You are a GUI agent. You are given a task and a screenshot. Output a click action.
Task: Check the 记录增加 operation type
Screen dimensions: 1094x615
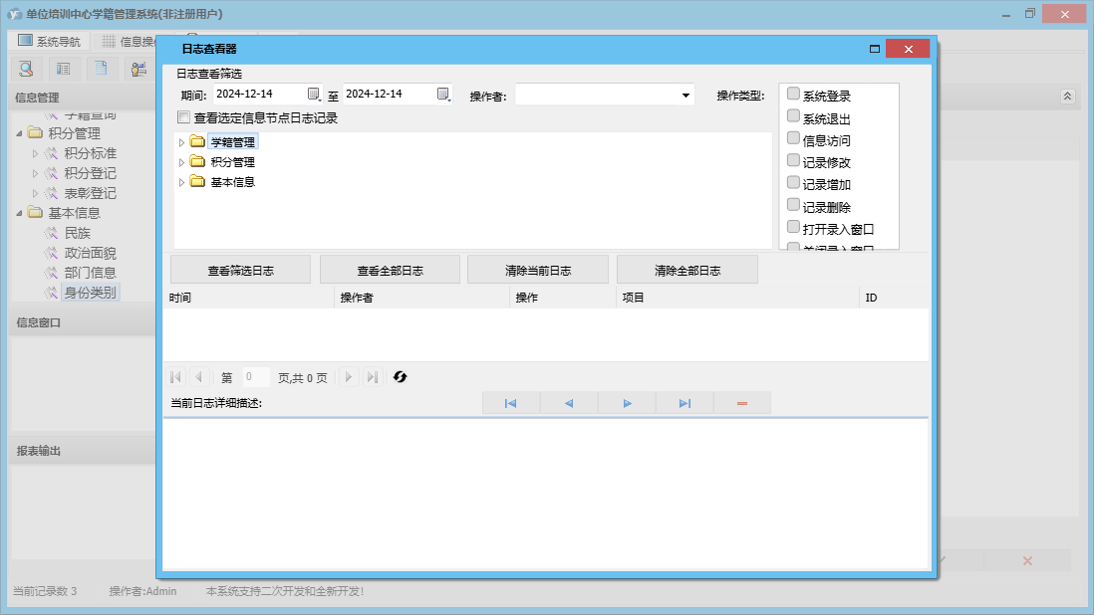point(793,183)
